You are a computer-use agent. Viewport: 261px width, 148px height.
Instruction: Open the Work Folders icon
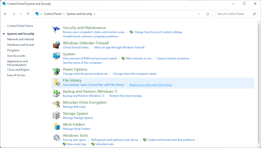[57, 126]
